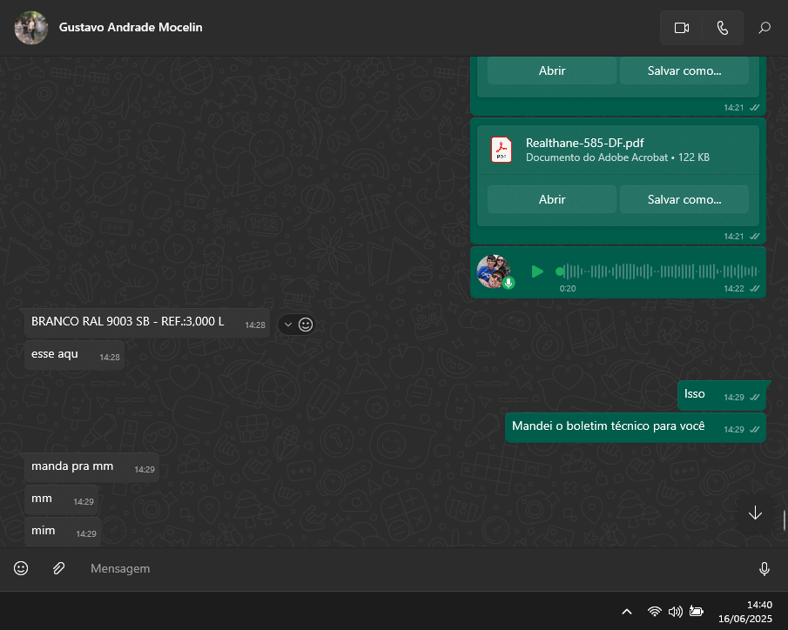The height and width of the screenshot is (630, 788).
Task: Open Gustavo Andrade Mocelin's profile picture
Action: click(x=31, y=28)
